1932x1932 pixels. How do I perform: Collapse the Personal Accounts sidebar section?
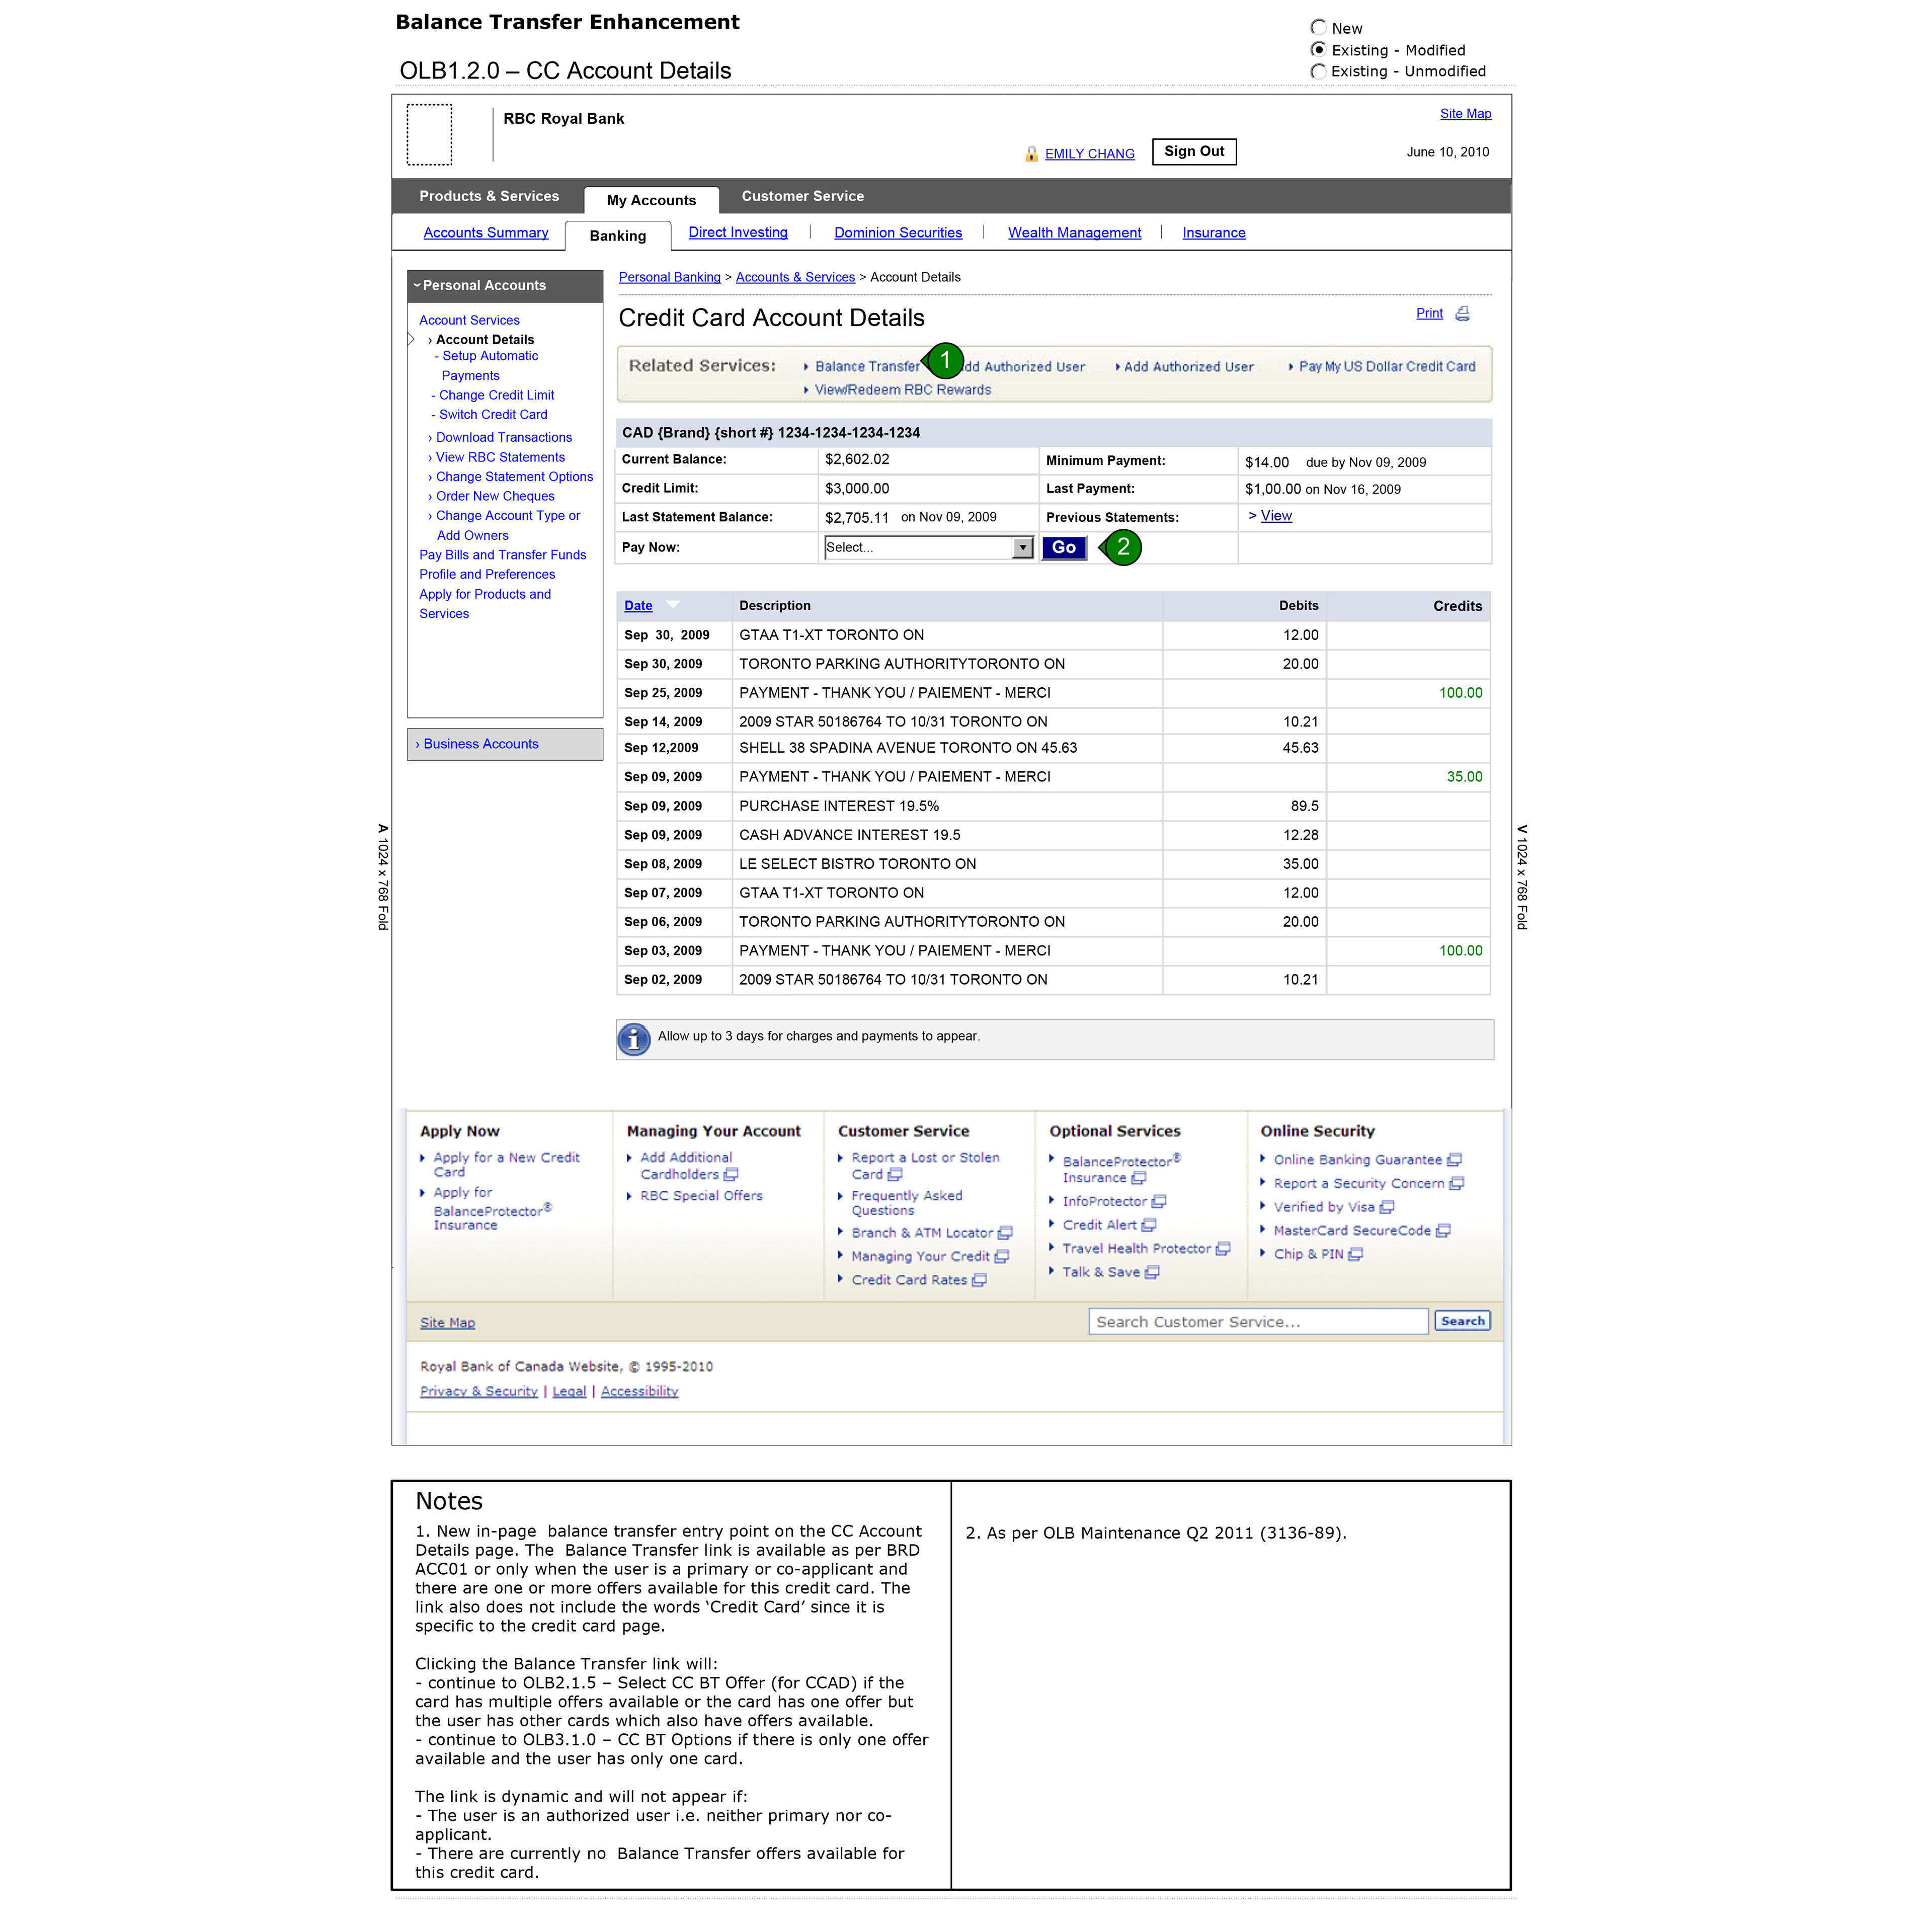click(x=505, y=286)
